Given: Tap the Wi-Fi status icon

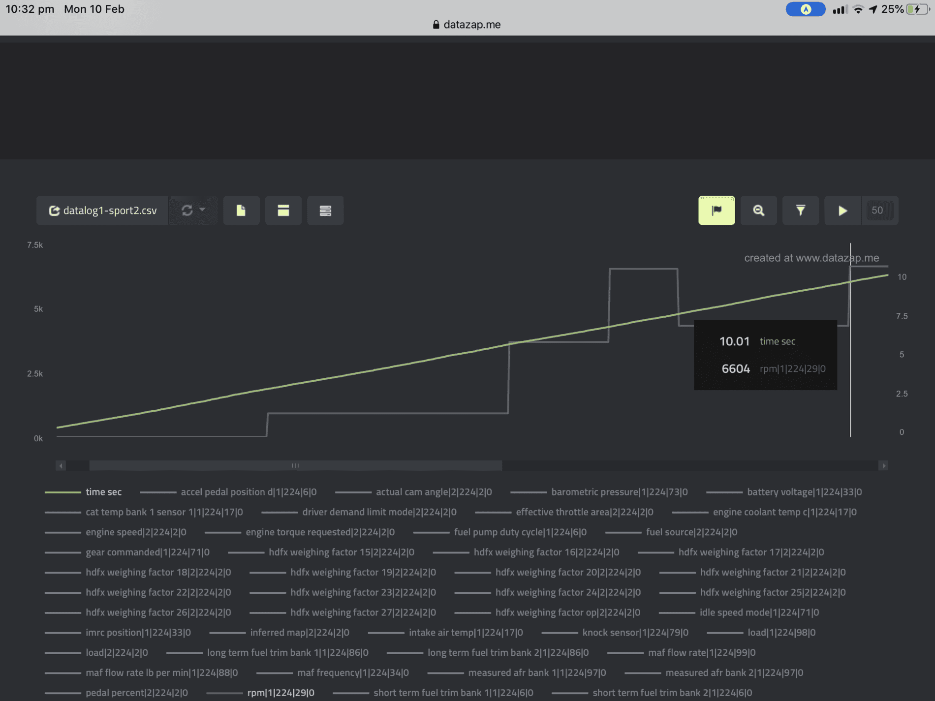Looking at the screenshot, I should click(x=858, y=9).
